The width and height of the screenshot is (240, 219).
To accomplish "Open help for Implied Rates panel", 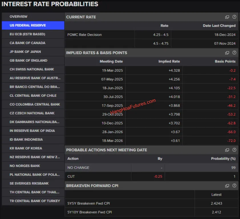I will 234,53.
